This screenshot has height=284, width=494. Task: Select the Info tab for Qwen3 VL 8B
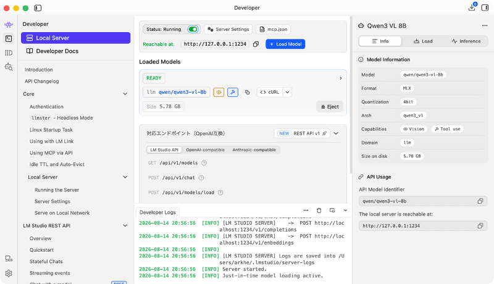pos(380,41)
